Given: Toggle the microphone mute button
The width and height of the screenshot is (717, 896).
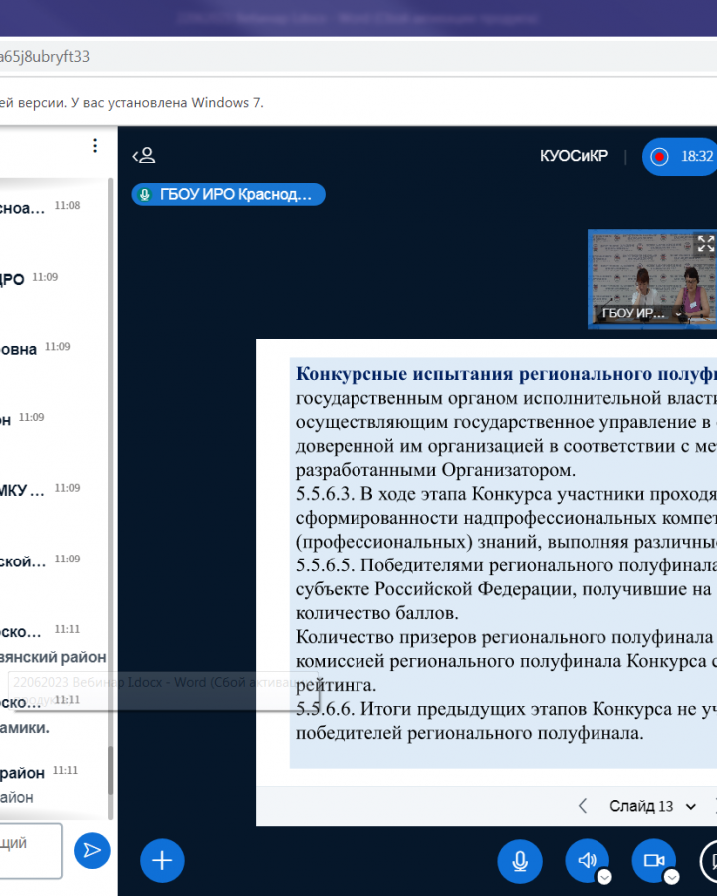Looking at the screenshot, I should (x=520, y=861).
